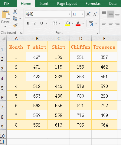Toggle Bold formatting
This screenshot has height=145, width=121.
(28, 23)
